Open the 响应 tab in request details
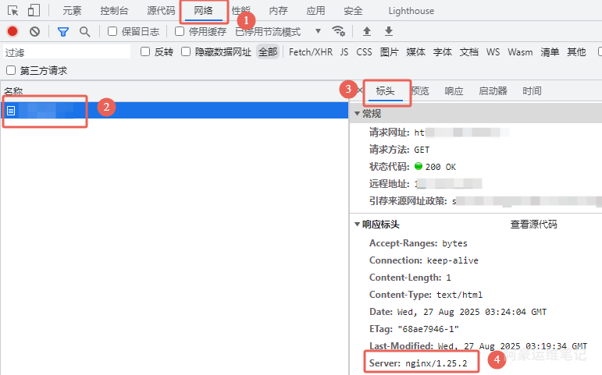 pyautogui.click(x=454, y=91)
